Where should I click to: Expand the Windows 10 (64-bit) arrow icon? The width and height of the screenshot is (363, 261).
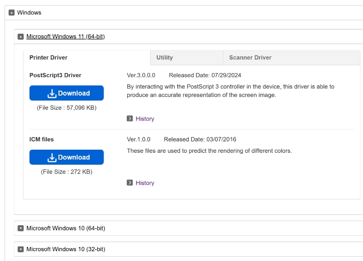tap(21, 228)
